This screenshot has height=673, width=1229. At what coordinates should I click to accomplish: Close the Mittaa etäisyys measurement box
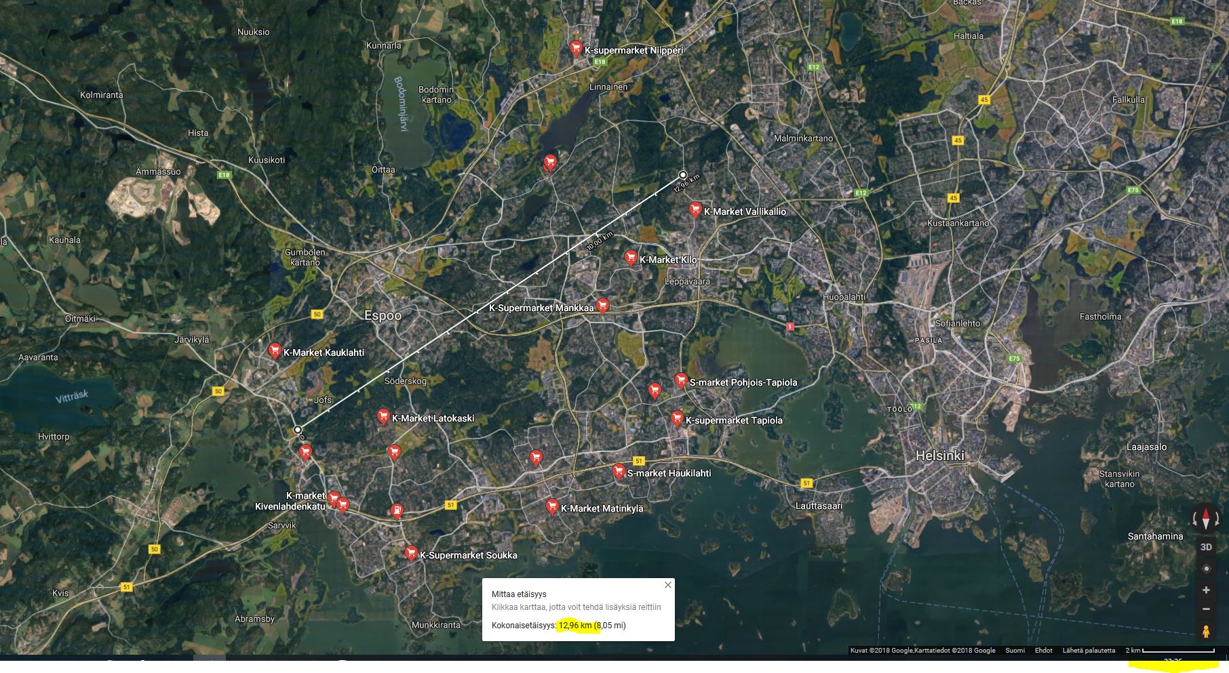click(667, 585)
